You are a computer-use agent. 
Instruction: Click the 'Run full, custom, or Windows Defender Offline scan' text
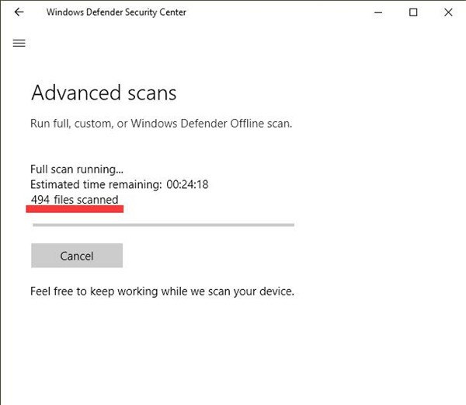(162, 124)
